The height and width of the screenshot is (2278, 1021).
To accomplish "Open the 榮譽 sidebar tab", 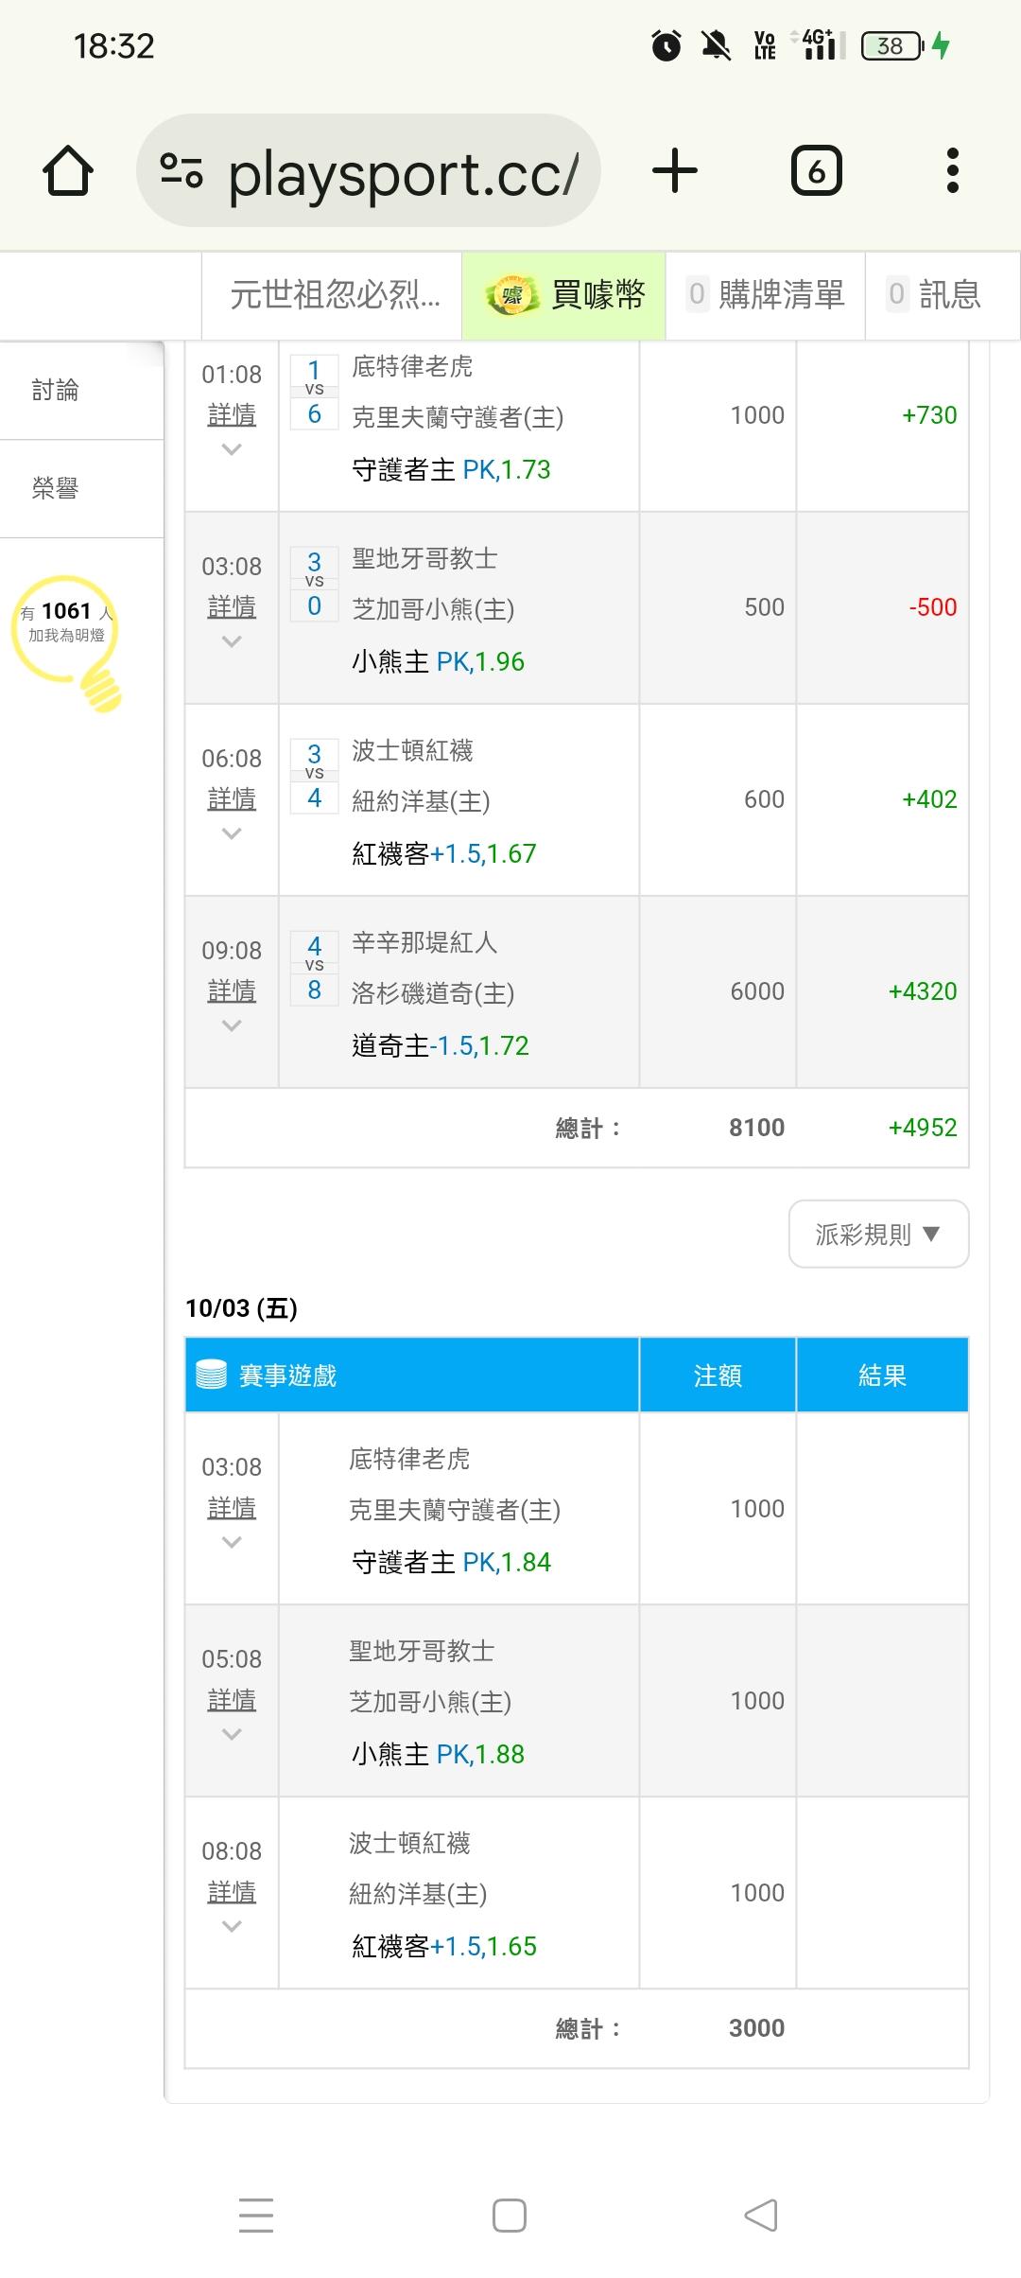I will 57,488.
